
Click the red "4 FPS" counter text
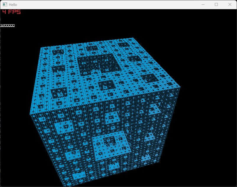[12, 12]
